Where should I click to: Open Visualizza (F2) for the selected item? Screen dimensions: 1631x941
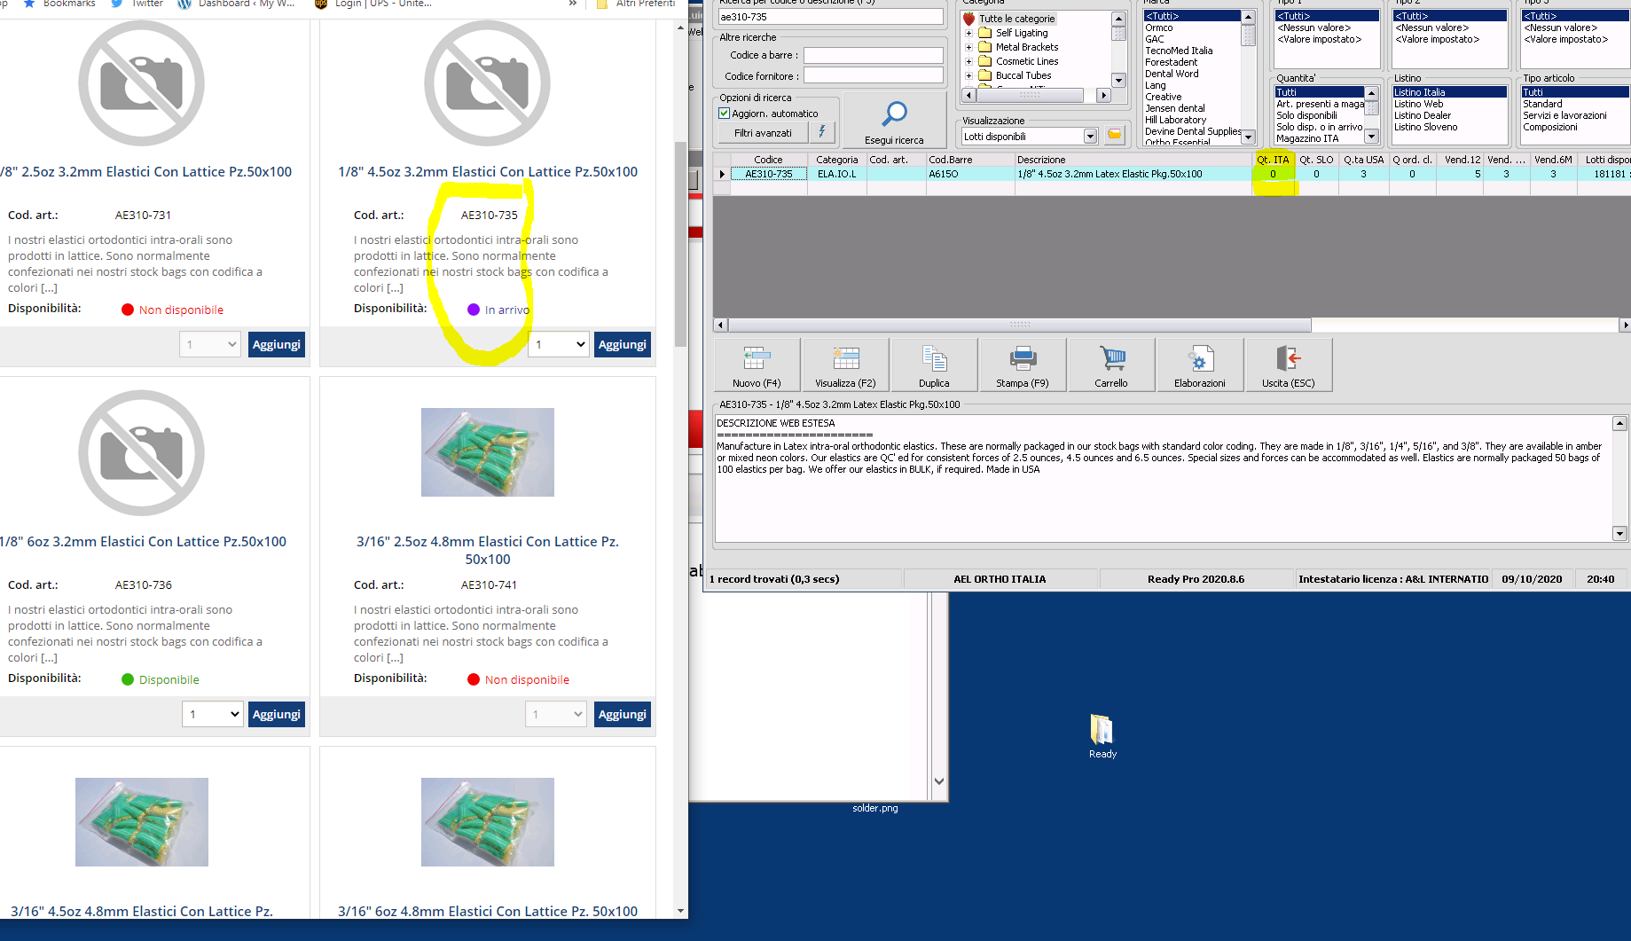845,365
